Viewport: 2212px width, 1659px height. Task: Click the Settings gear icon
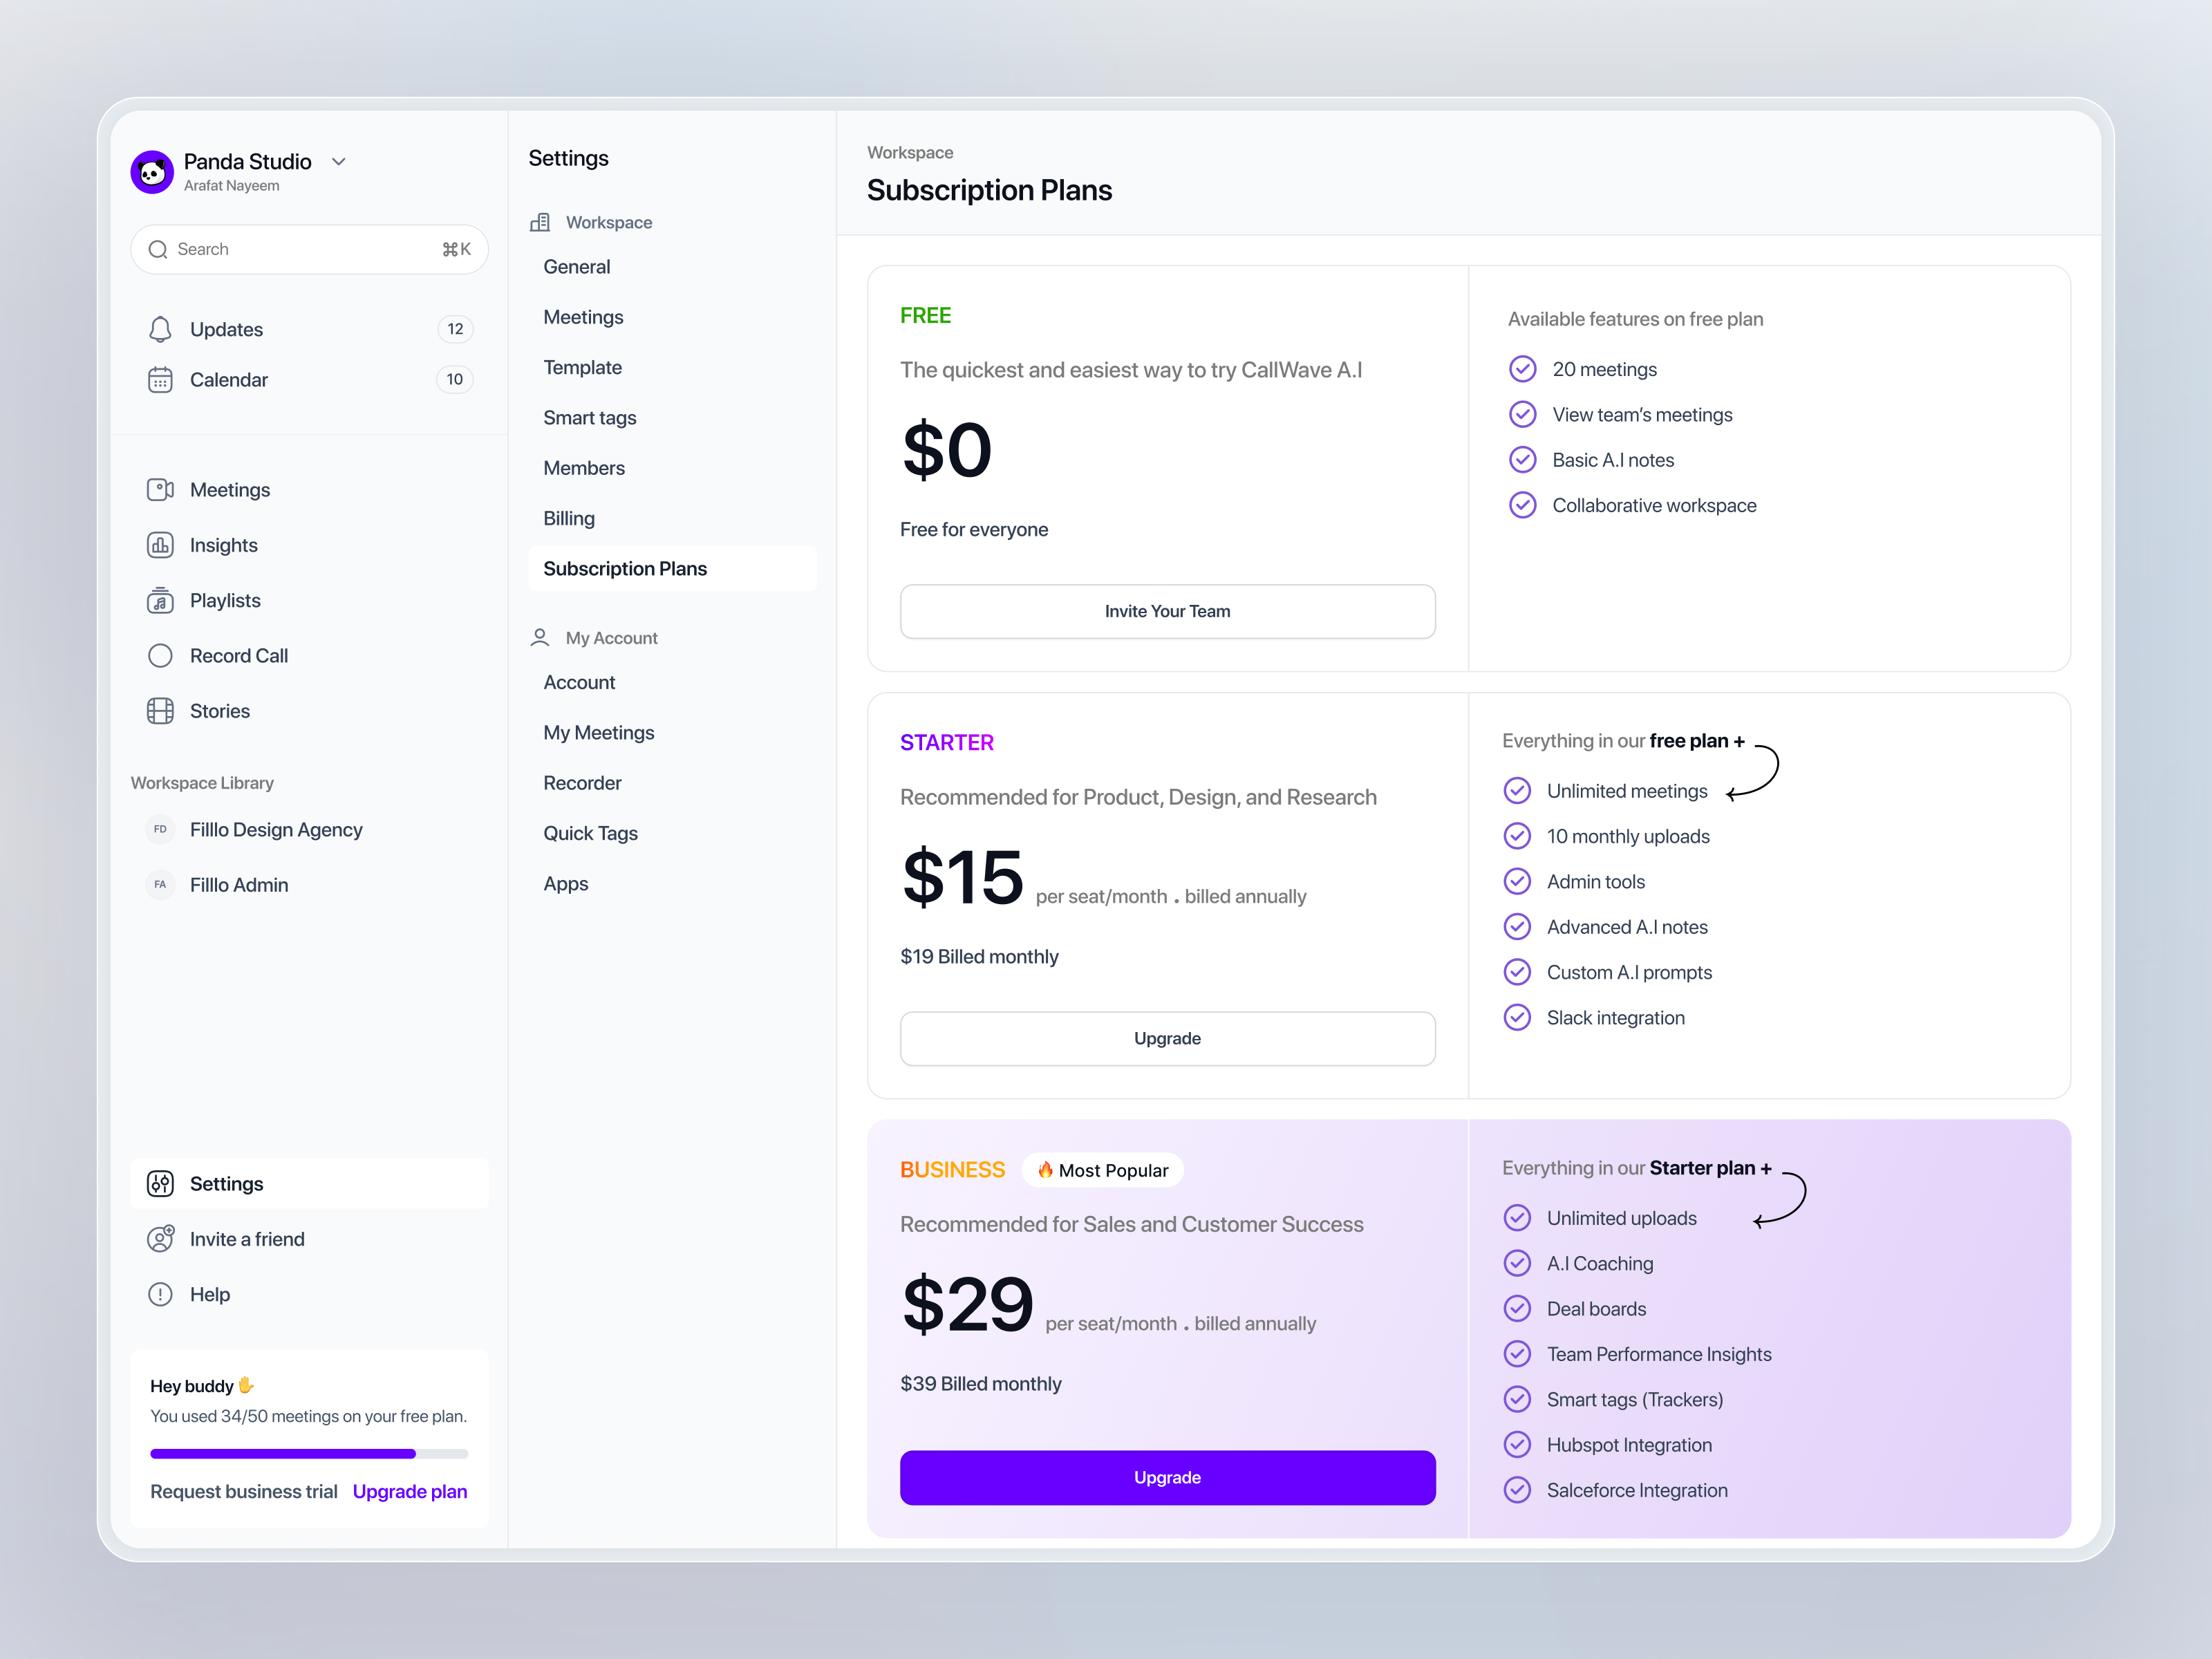coord(161,1183)
